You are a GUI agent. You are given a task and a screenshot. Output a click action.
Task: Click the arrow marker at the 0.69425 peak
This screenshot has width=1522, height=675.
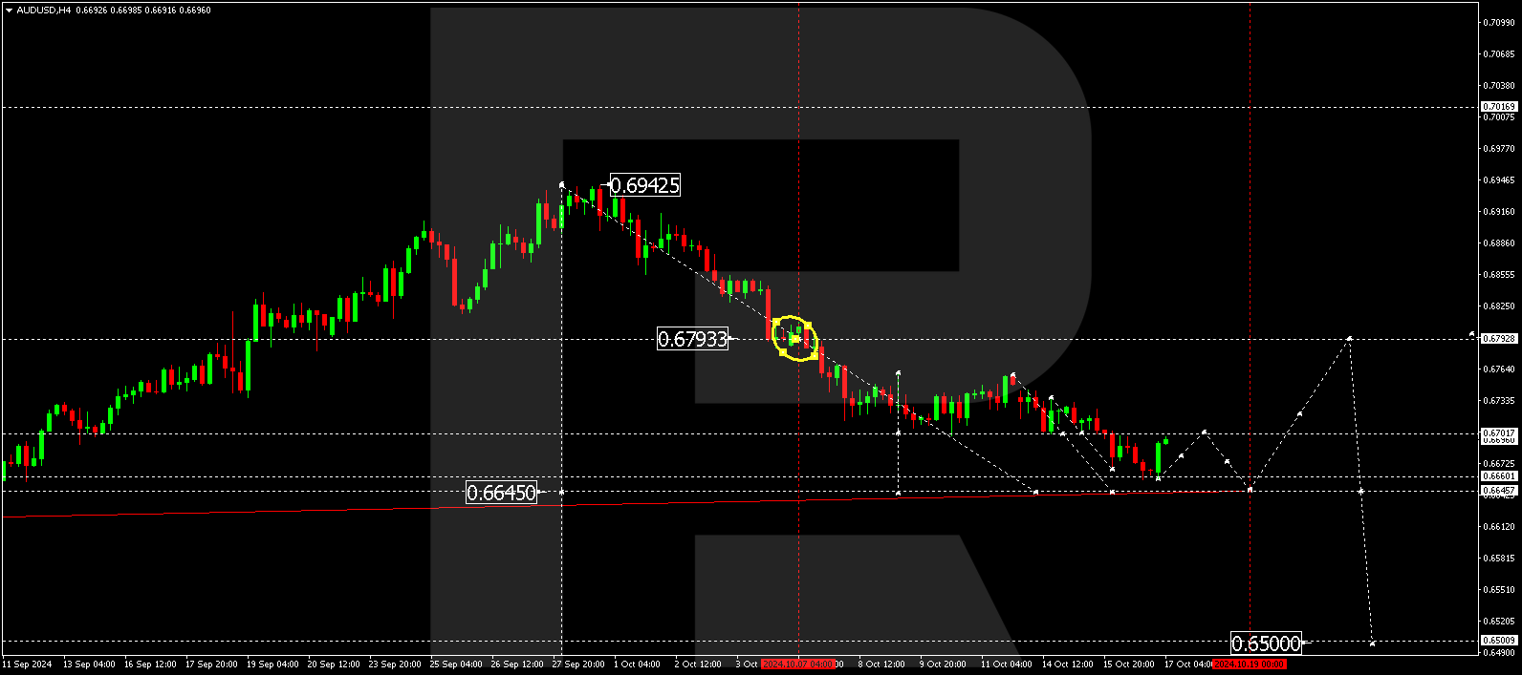[x=561, y=184]
